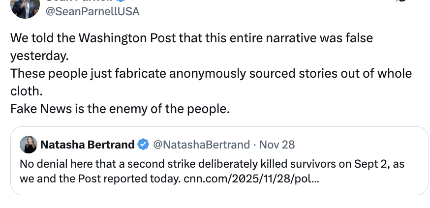Image resolution: width=430 pixels, height=208 pixels.
Task: Open Natasha Bertrand's small profile picture
Action: (28, 145)
